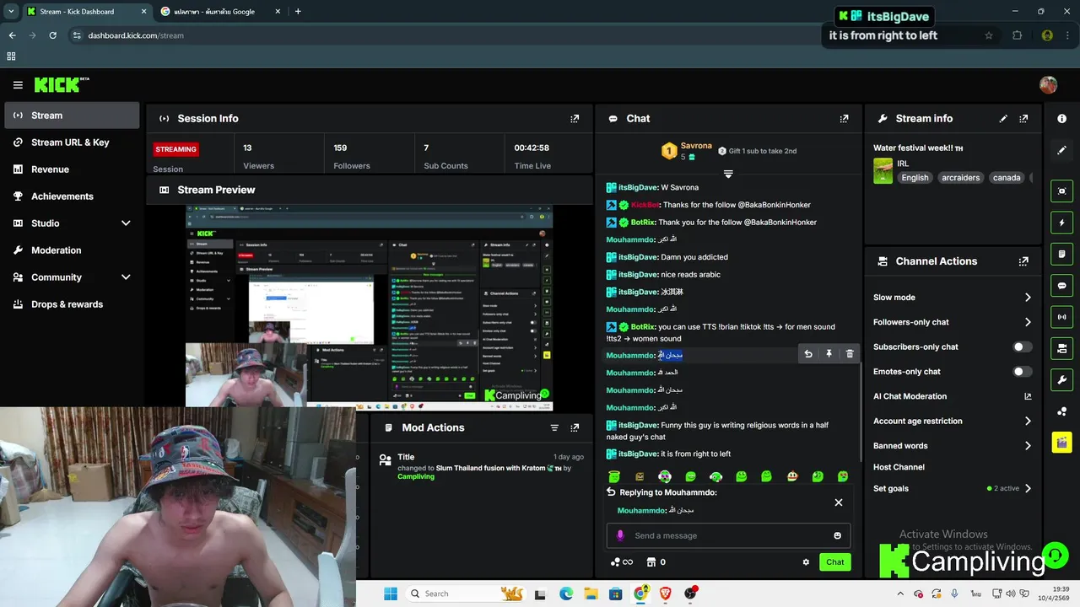Screen dimensions: 1080x607
Task: Pop out the Mod Actions panel
Action: coord(575,427)
